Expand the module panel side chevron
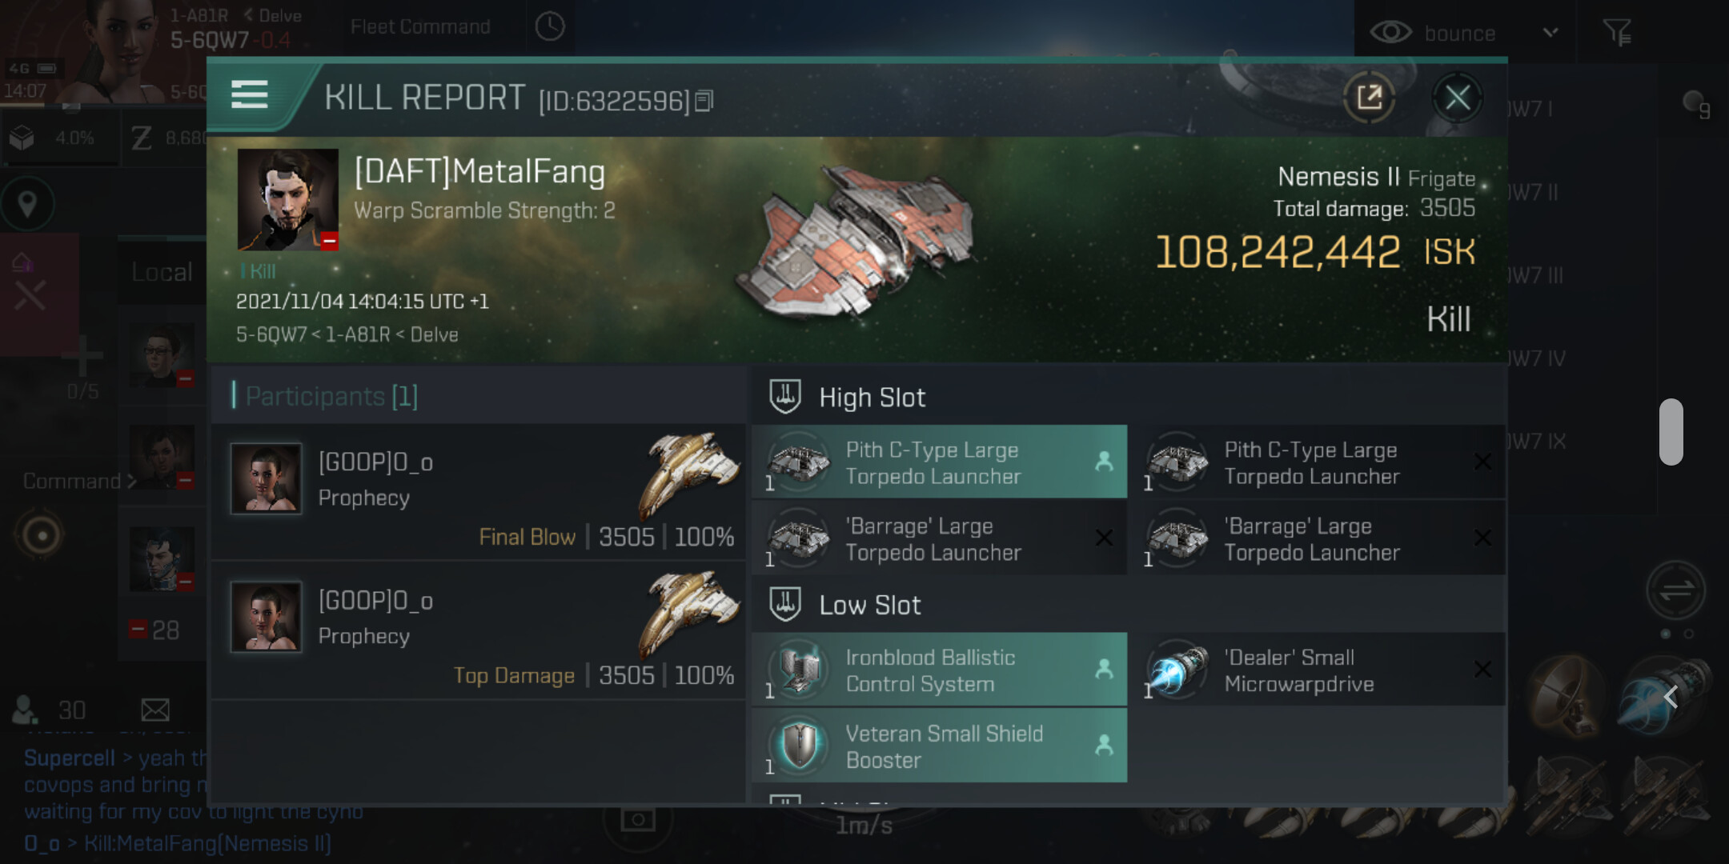This screenshot has height=864, width=1729. (x=1671, y=697)
